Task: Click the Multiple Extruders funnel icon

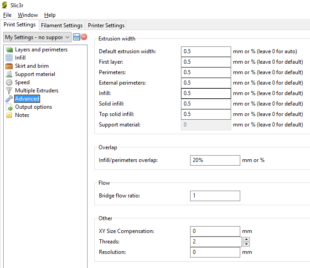Action: tap(9, 91)
